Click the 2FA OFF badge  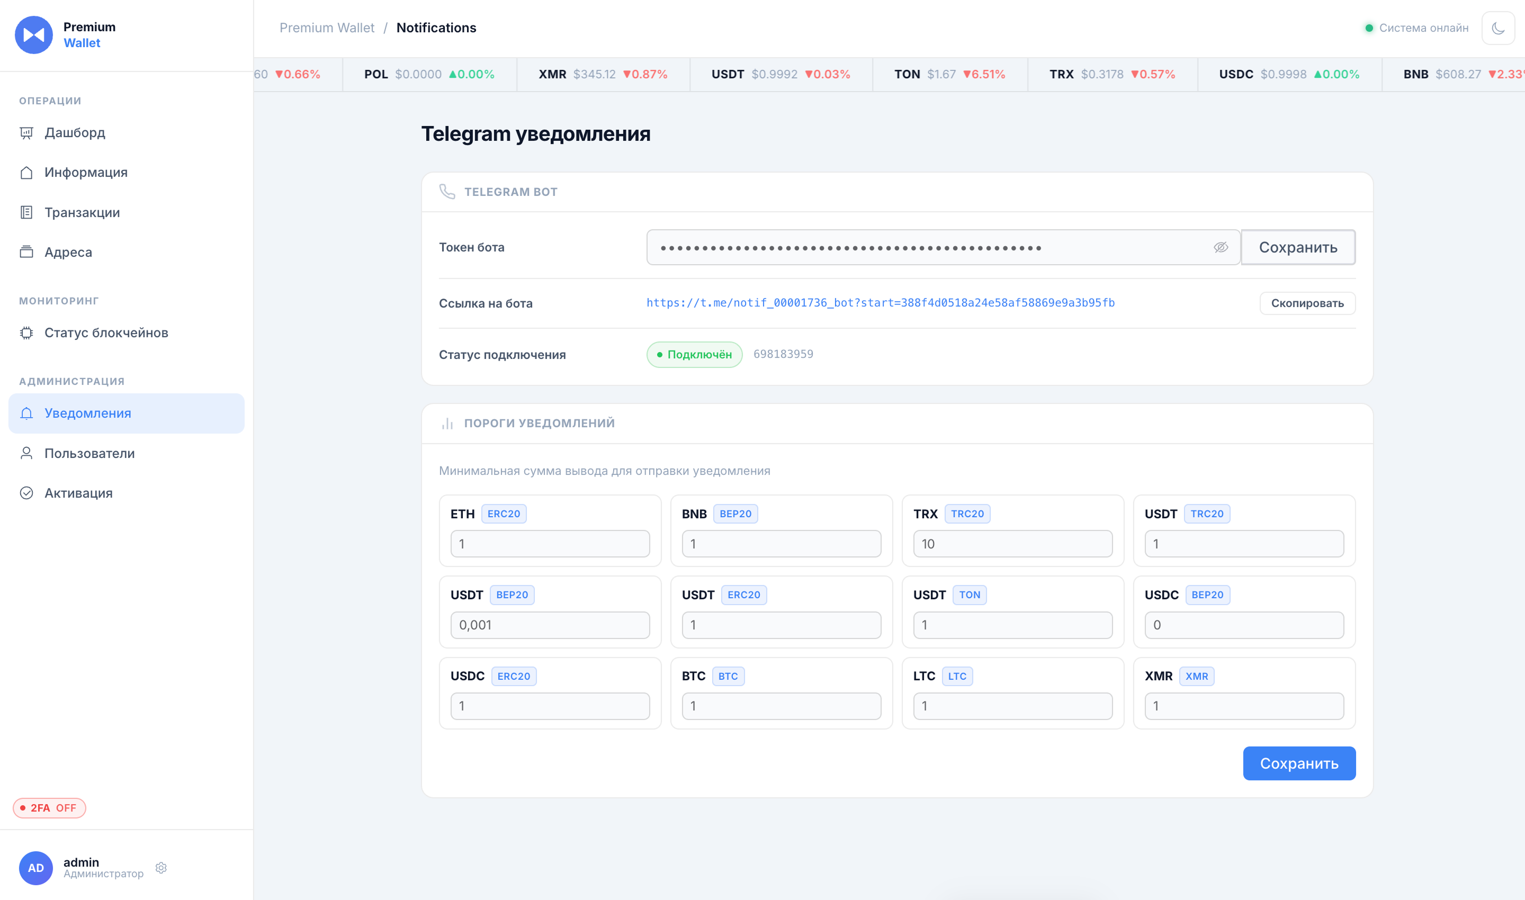click(x=49, y=808)
